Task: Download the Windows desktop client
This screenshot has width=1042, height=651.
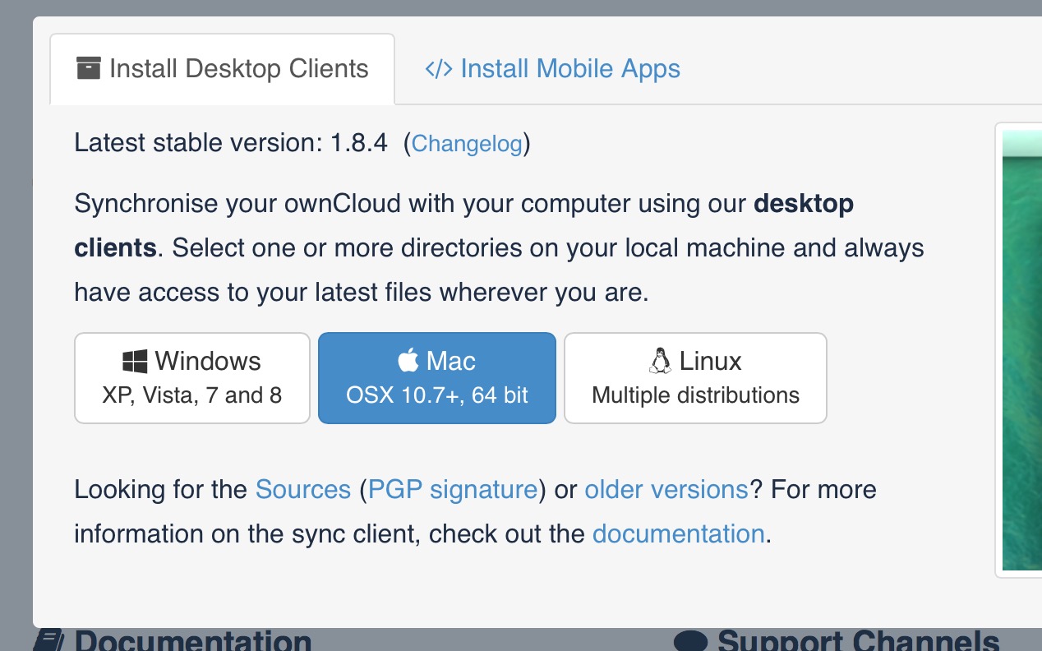Action: (x=192, y=378)
